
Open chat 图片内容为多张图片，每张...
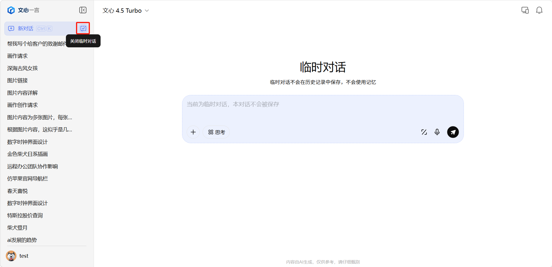tap(40, 117)
